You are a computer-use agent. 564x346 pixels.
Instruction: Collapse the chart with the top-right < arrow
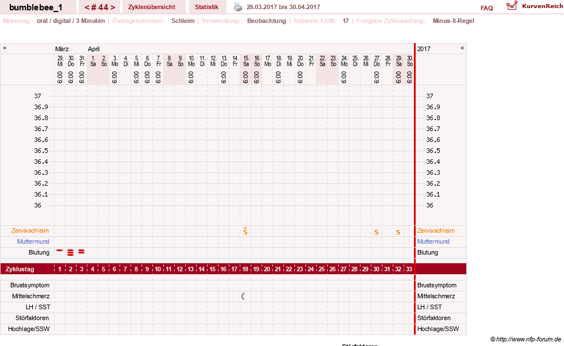click(462, 48)
